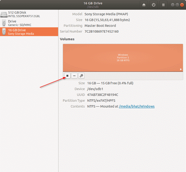Select the 16 GB Drive Sony entry

coord(29,32)
